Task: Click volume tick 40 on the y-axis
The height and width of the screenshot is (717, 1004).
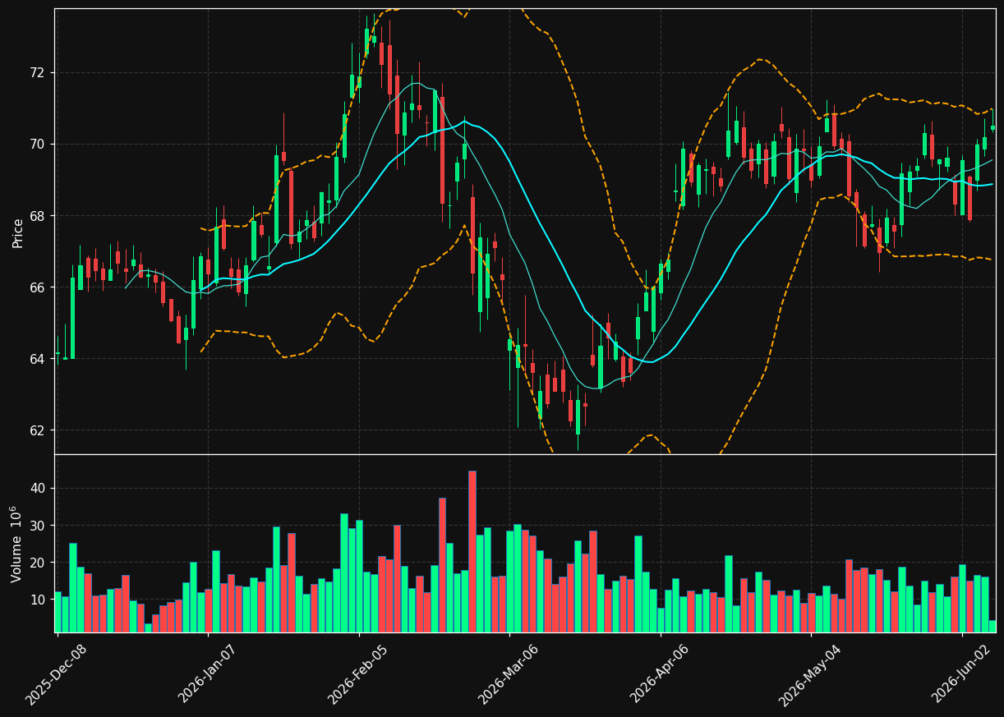Action: pyautogui.click(x=38, y=488)
